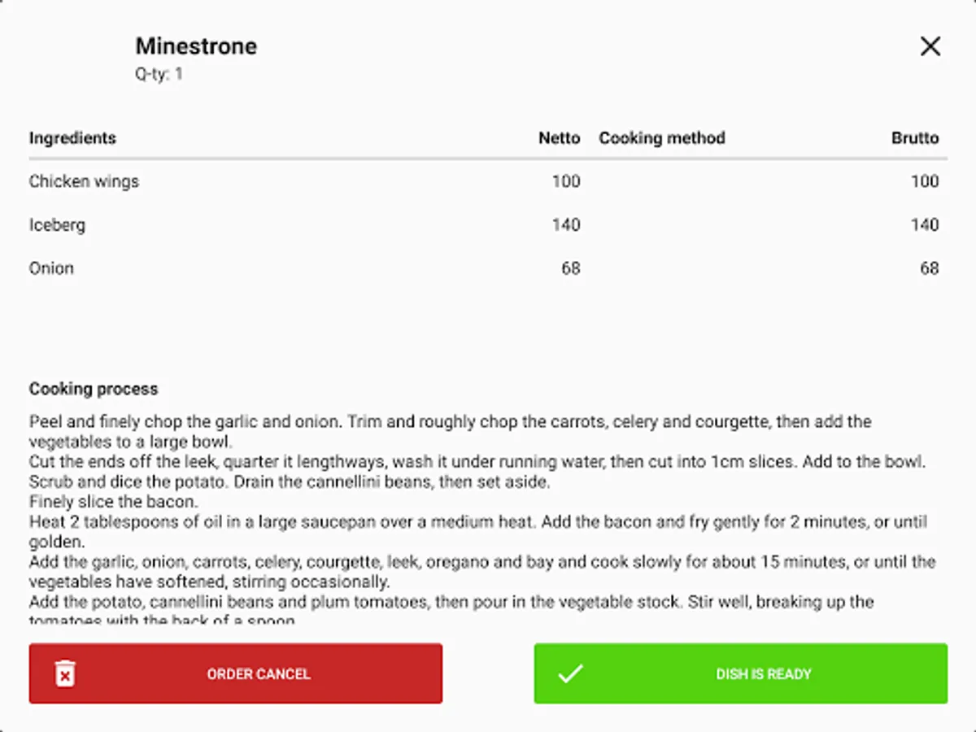Select the Iceberg ingredient row

[x=58, y=224]
